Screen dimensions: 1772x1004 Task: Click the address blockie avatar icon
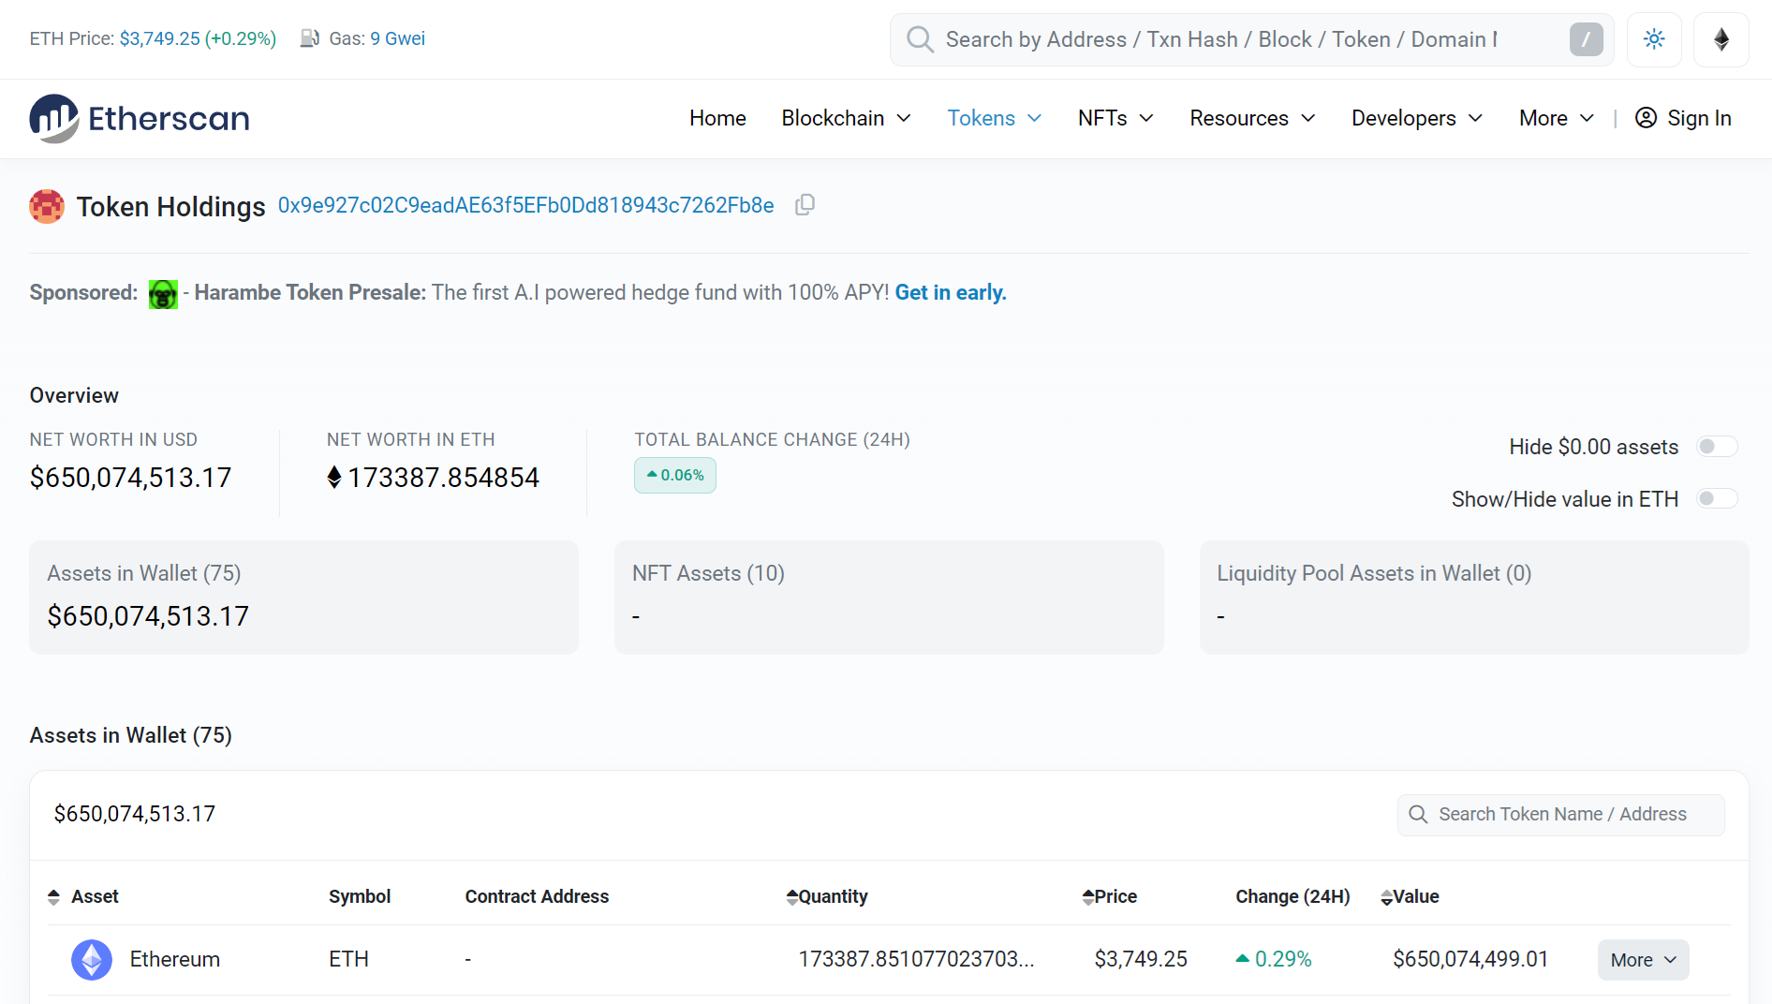click(47, 206)
